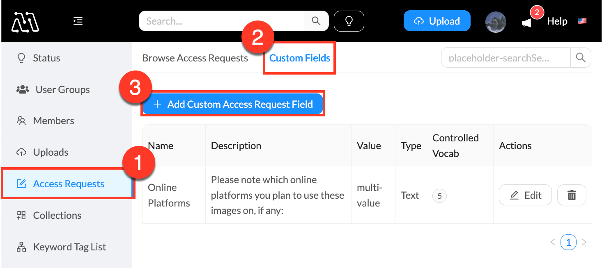
Task: Open the Help link in the header
Action: (557, 21)
